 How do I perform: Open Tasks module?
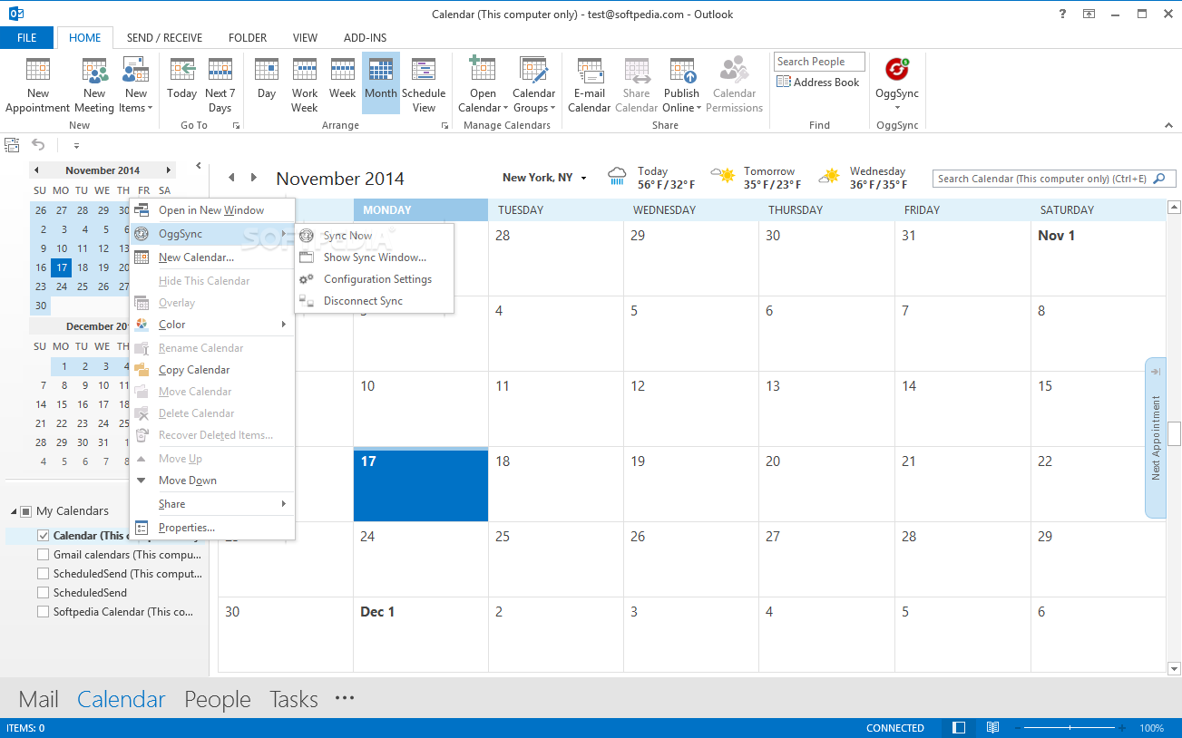294,699
